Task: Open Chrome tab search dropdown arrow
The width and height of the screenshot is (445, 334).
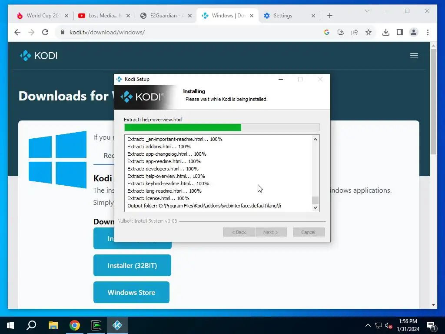Action: coord(367,11)
